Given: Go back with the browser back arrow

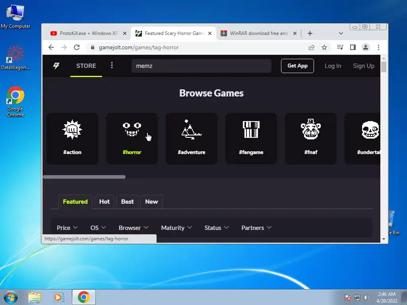Looking at the screenshot, I should (51, 47).
